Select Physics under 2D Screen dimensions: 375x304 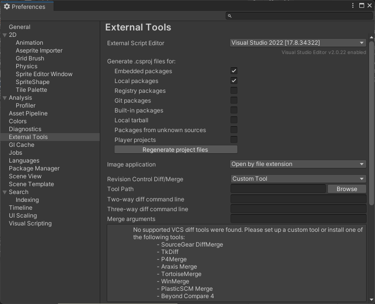(27, 66)
